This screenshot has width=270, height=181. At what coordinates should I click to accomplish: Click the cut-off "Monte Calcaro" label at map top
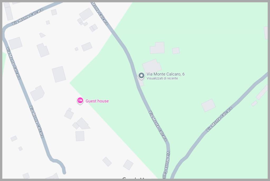(x=100, y=13)
